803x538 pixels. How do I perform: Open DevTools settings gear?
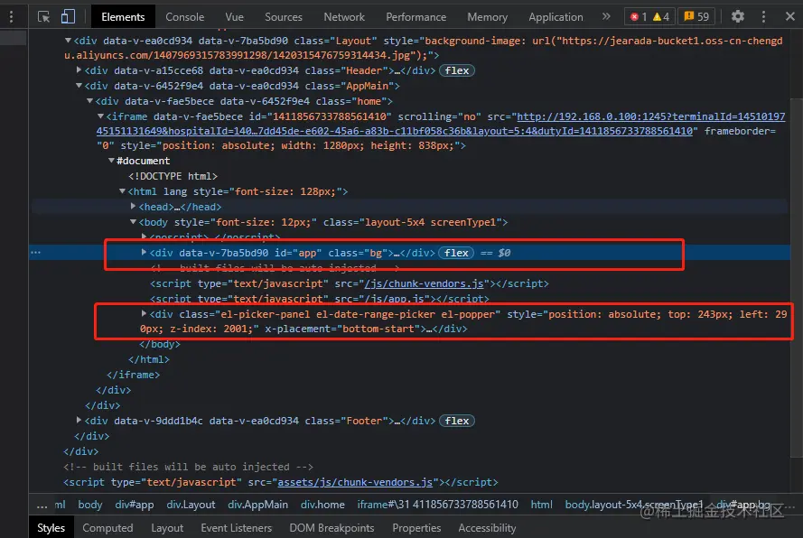(x=737, y=16)
